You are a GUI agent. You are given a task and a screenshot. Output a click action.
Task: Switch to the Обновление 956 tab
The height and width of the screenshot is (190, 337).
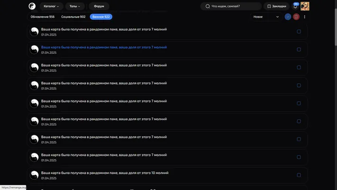click(43, 17)
